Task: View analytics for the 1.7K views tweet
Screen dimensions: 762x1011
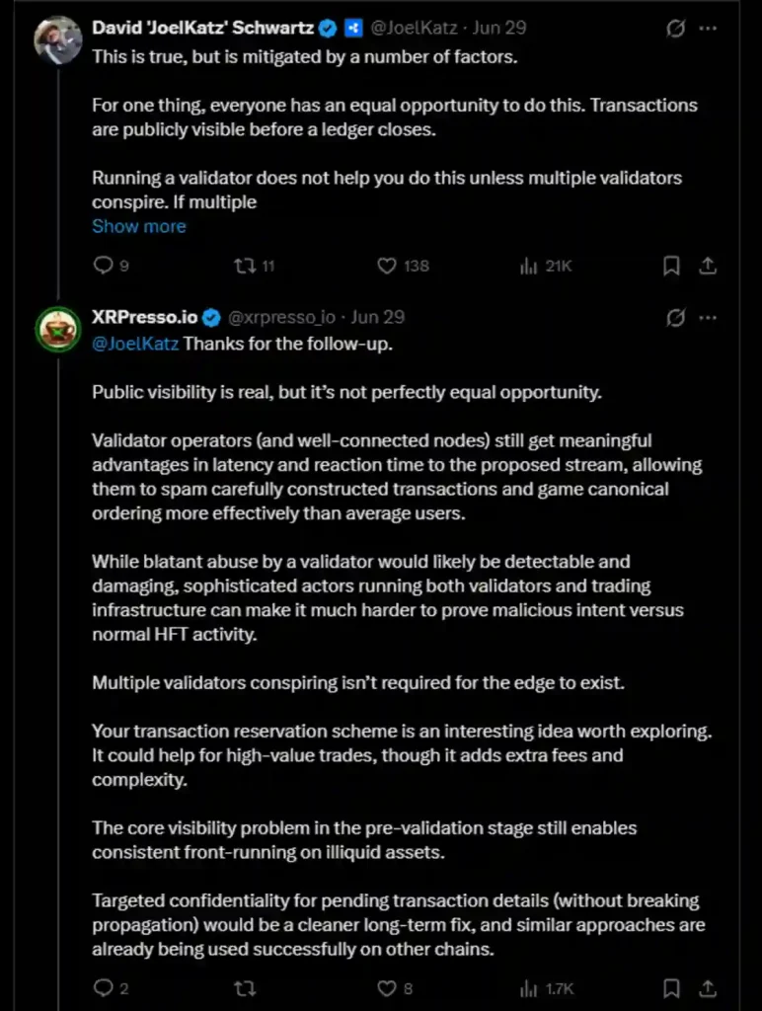Action: [x=546, y=988]
